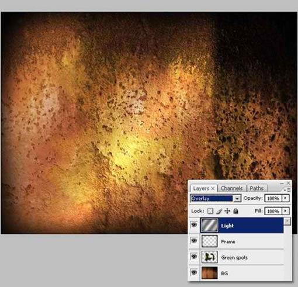Click the lock position move icon

pos(227,211)
